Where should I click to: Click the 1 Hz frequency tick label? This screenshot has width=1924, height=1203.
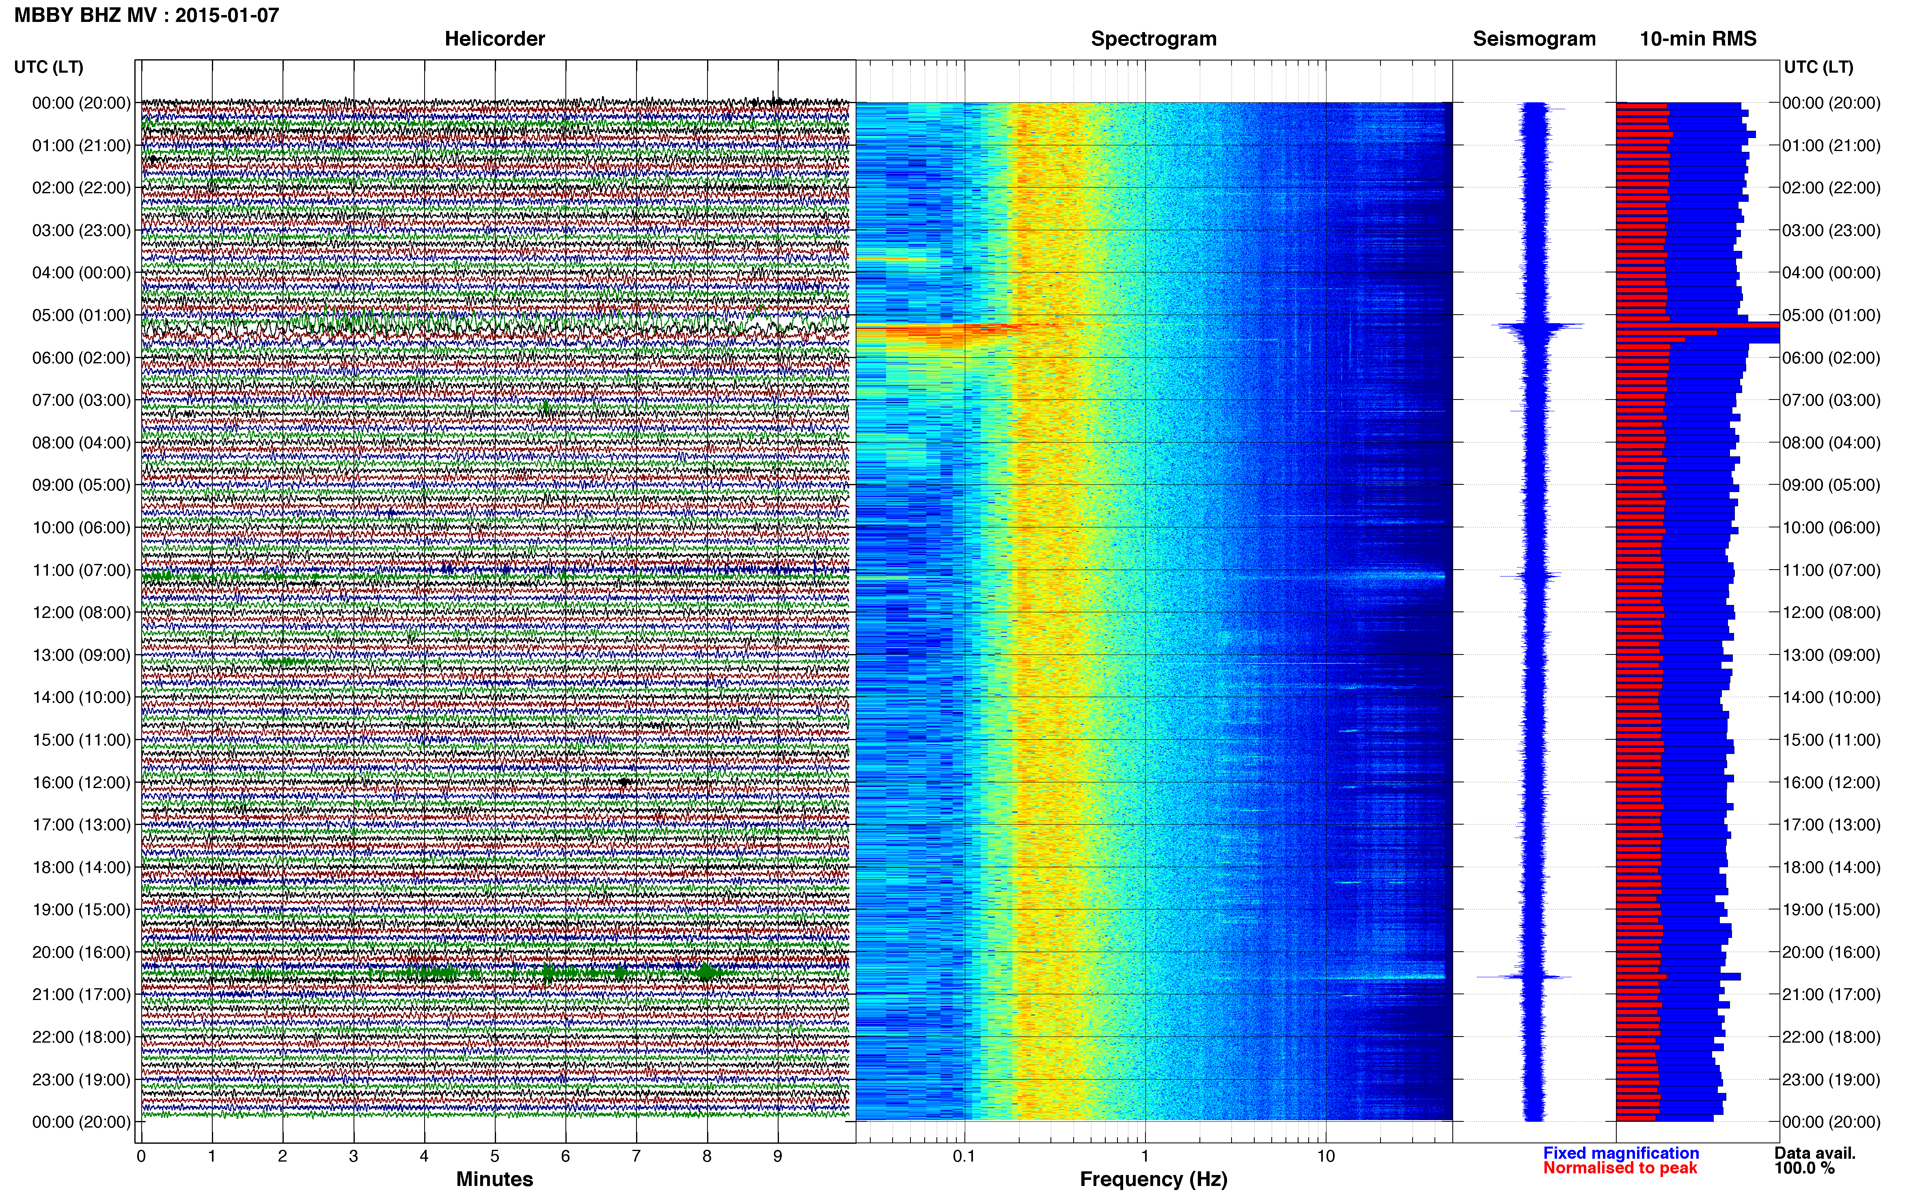(1145, 1156)
